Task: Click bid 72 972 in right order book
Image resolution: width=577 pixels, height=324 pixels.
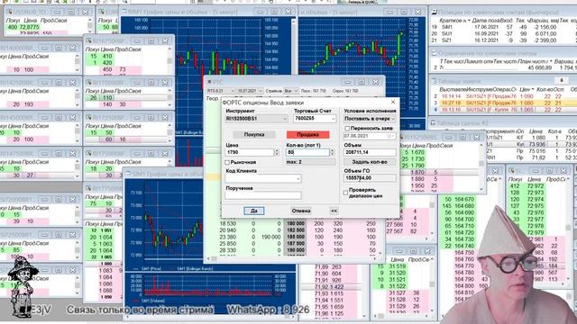Action: tap(535, 186)
